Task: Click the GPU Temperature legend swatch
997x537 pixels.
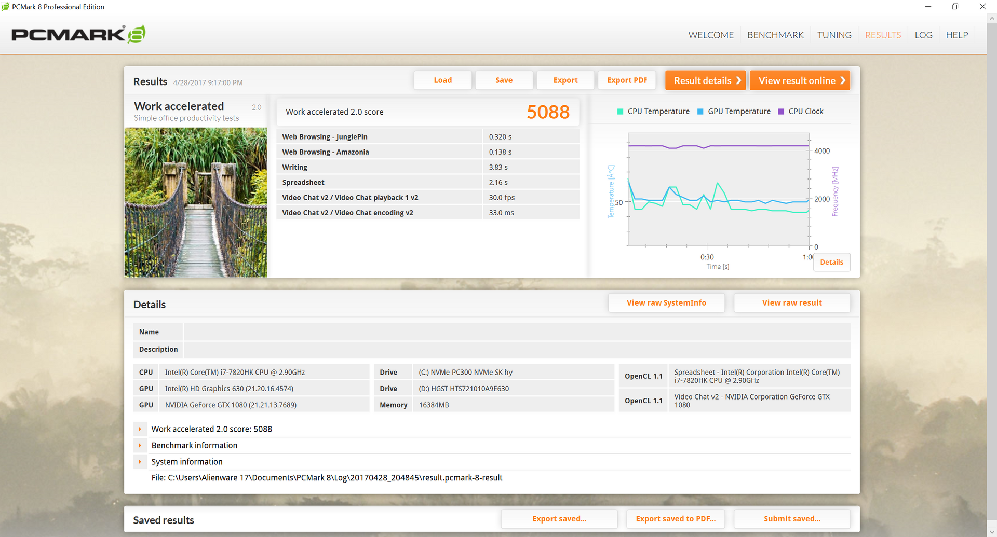Action: 700,112
